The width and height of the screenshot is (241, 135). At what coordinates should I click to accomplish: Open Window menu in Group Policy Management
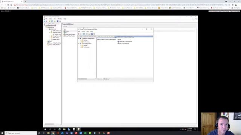click(60, 19)
